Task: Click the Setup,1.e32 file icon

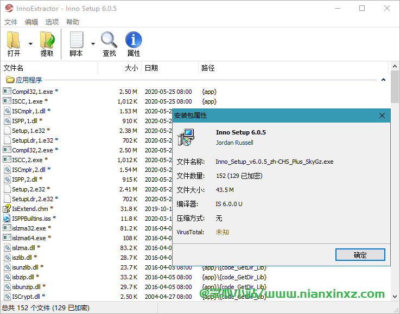Action: click(x=7, y=130)
